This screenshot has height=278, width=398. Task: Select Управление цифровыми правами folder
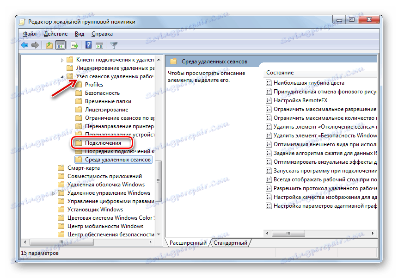(110, 201)
